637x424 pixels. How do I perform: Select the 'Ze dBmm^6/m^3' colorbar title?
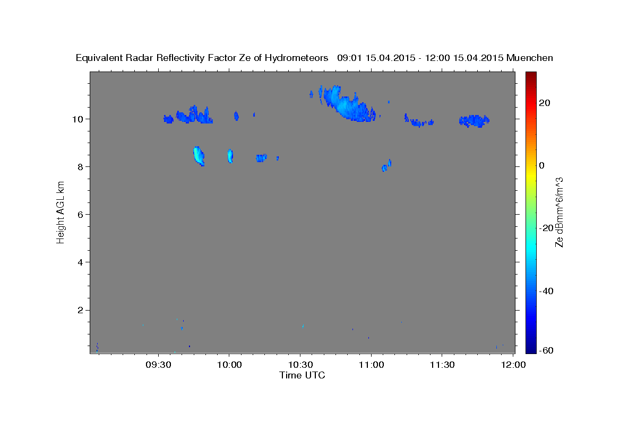tap(559, 213)
